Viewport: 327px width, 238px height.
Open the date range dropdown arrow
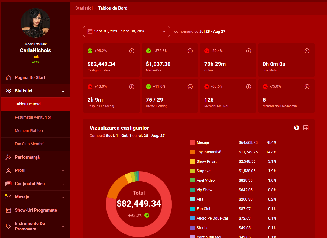click(164, 31)
